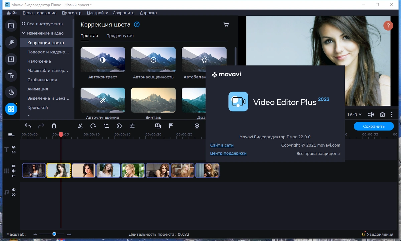The width and height of the screenshot is (401, 241).
Task: Click the red help button over the preview
Action: click(x=388, y=26)
